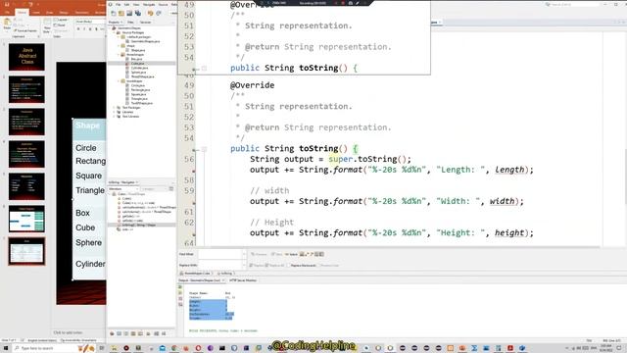Open the View menu in NetBeans
Viewport: 627px width, 353px height.
click(136, 4)
